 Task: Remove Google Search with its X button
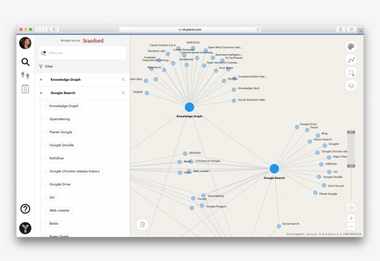123,93
